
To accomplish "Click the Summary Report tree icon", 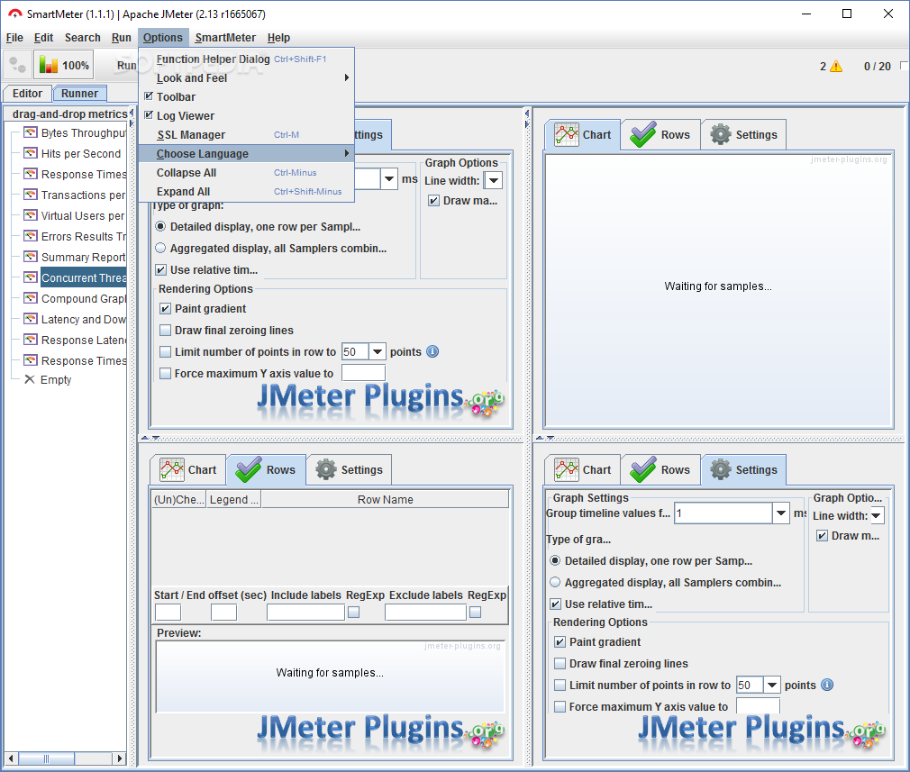I will click(x=30, y=257).
